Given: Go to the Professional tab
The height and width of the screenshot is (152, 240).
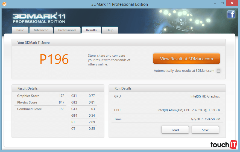Looking at the screenshot, I should pos(67,30).
